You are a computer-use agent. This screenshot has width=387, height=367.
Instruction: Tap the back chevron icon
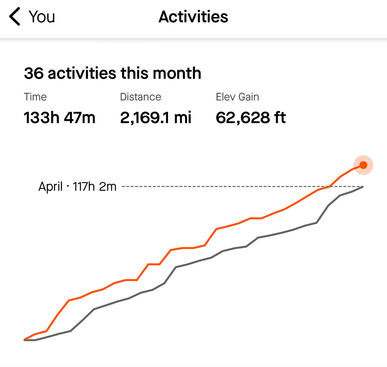pos(15,17)
